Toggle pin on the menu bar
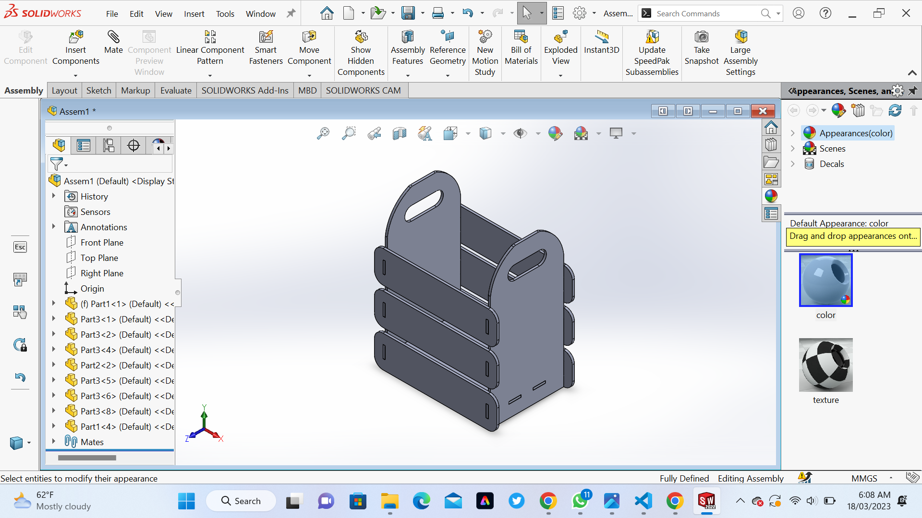The height and width of the screenshot is (518, 922). (291, 13)
